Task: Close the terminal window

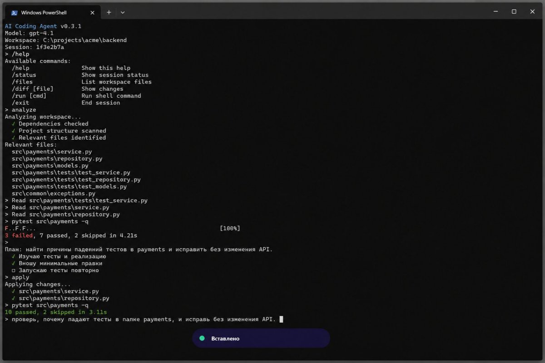Action: (532, 12)
